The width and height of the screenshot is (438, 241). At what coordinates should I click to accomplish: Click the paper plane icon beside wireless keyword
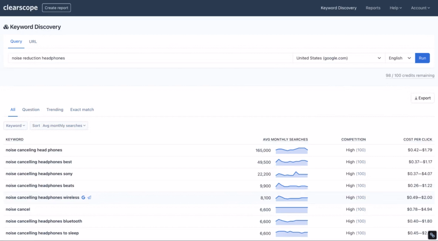89,197
